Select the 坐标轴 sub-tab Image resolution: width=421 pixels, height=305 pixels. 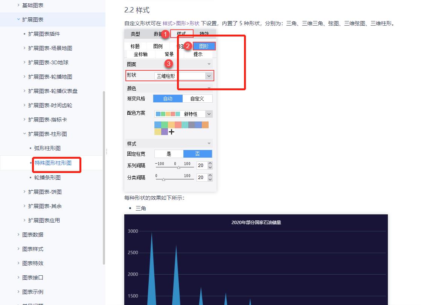141,54
